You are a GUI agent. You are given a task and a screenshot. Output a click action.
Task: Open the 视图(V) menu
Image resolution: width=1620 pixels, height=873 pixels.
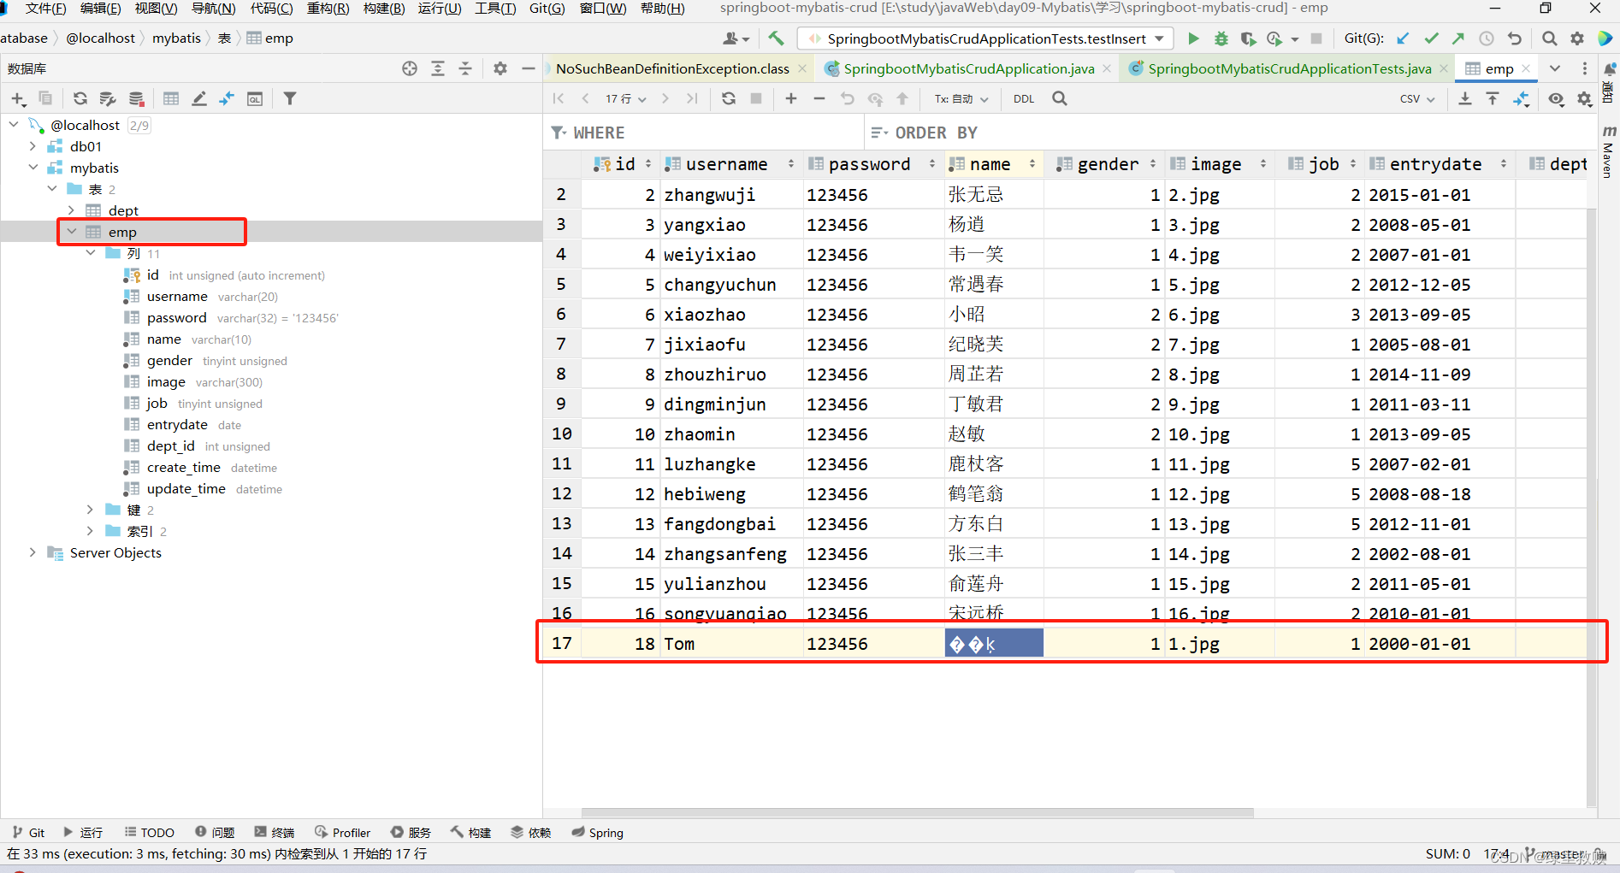pyautogui.click(x=157, y=9)
